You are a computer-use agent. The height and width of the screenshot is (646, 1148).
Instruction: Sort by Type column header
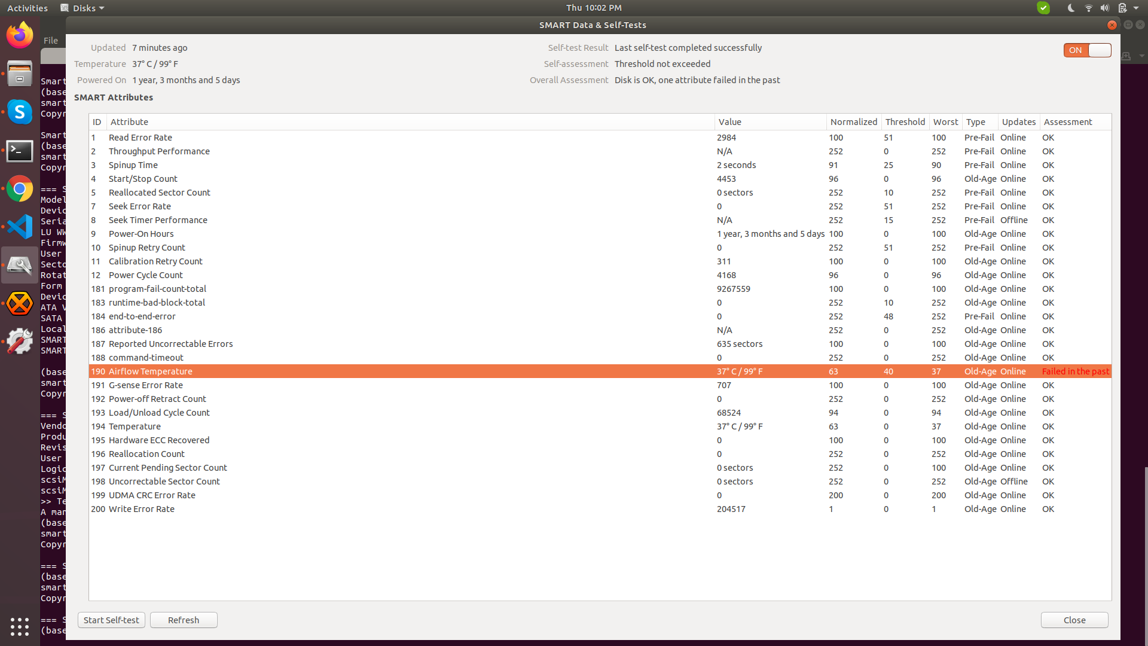(x=980, y=121)
